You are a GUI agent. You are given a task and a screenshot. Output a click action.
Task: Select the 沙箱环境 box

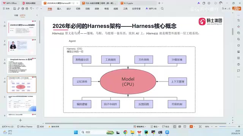pos(177,60)
